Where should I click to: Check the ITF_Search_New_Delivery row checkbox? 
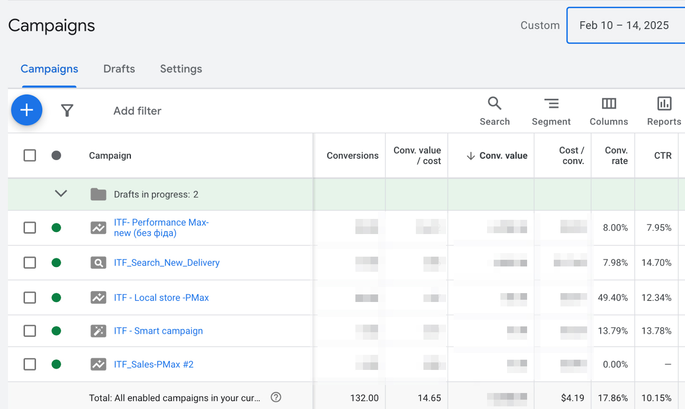point(30,263)
